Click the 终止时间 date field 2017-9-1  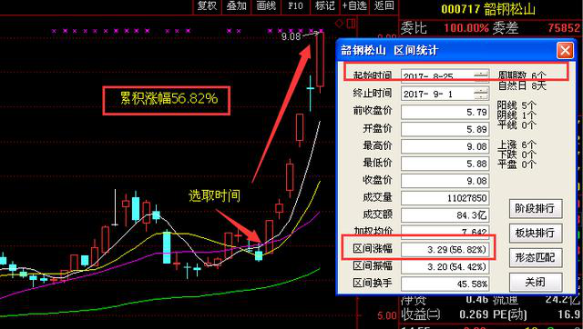click(x=437, y=94)
